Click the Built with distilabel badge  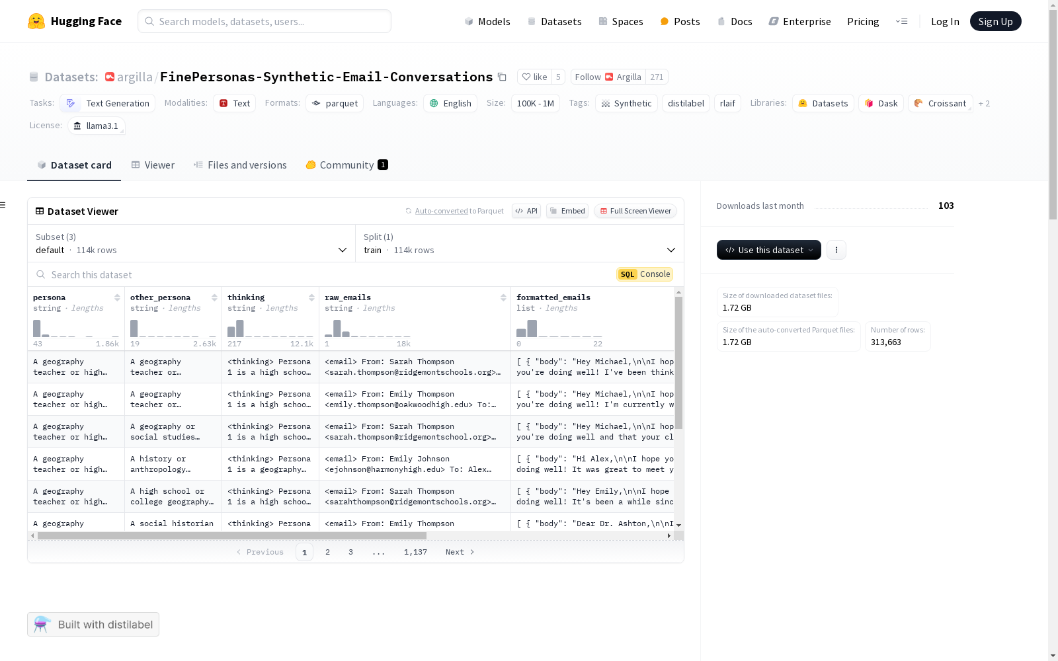pyautogui.click(x=93, y=625)
